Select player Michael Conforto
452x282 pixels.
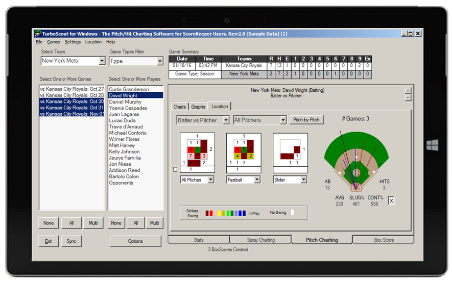pos(135,133)
